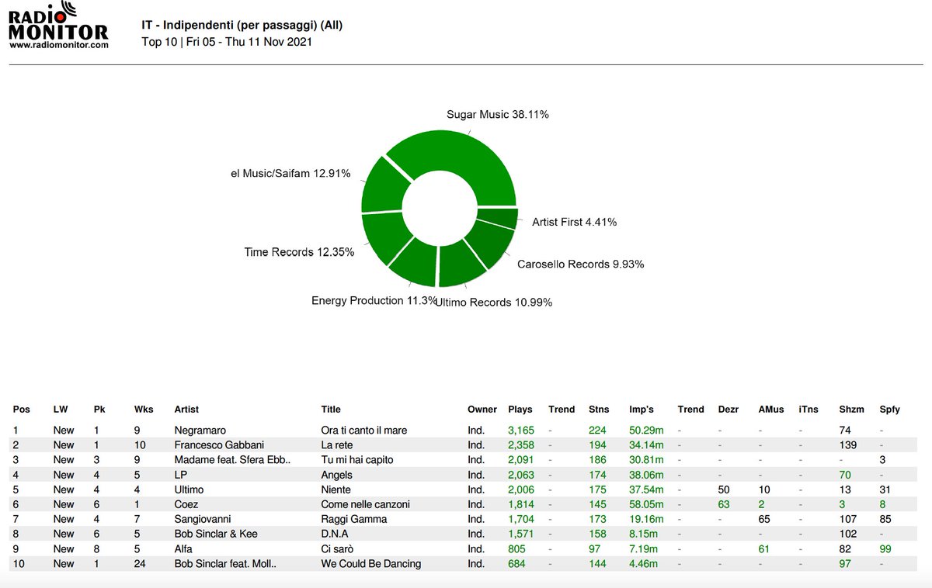Click the 805 plays value
The height and width of the screenshot is (588, 932).
point(517,549)
